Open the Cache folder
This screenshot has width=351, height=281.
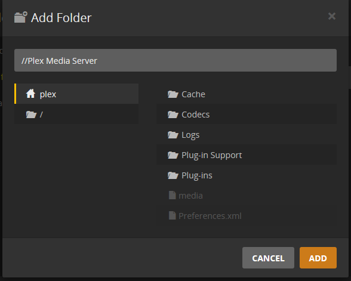pos(246,94)
